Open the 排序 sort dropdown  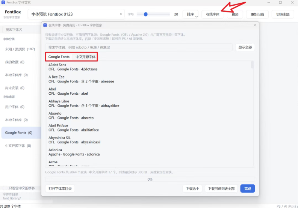pyautogui.click(x=191, y=14)
